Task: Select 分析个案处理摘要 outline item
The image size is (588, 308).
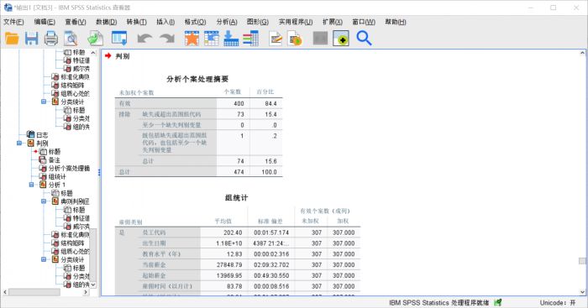Action: point(69,168)
